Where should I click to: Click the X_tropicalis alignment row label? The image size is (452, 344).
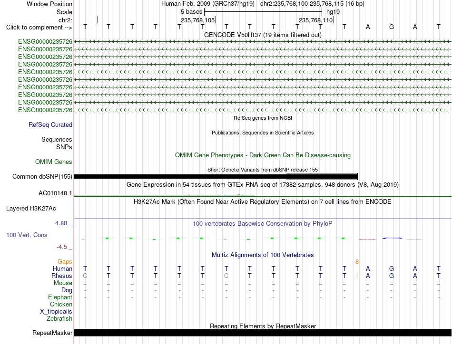click(x=56, y=312)
